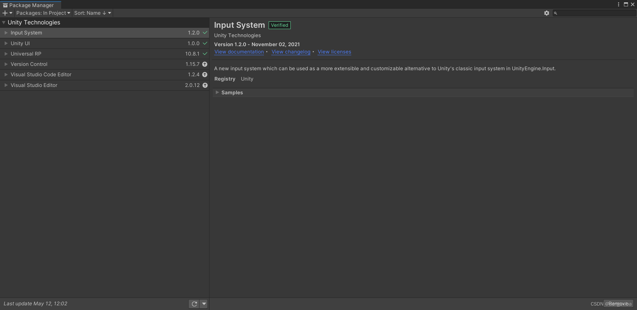Click Version Control update available icon
The width and height of the screenshot is (637, 310).
tap(205, 64)
